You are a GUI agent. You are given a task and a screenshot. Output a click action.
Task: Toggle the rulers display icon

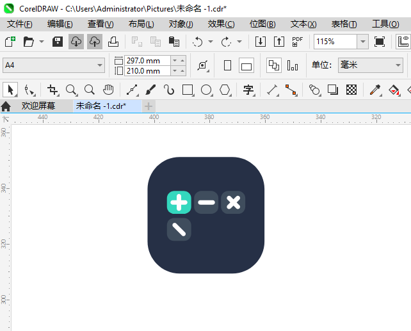pos(403,42)
